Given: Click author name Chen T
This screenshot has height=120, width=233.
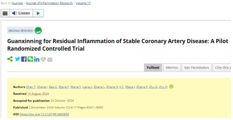Looking at the screenshot, I should [31, 87].
